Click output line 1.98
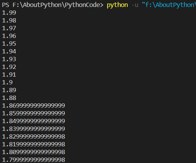The width and height of the screenshot is (196, 163). 9,21
